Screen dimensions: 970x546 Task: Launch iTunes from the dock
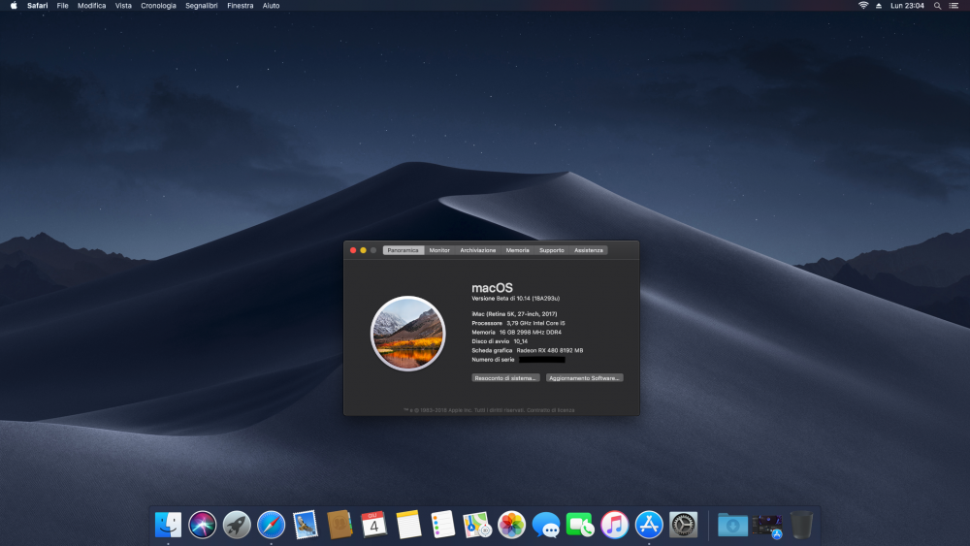coord(614,525)
